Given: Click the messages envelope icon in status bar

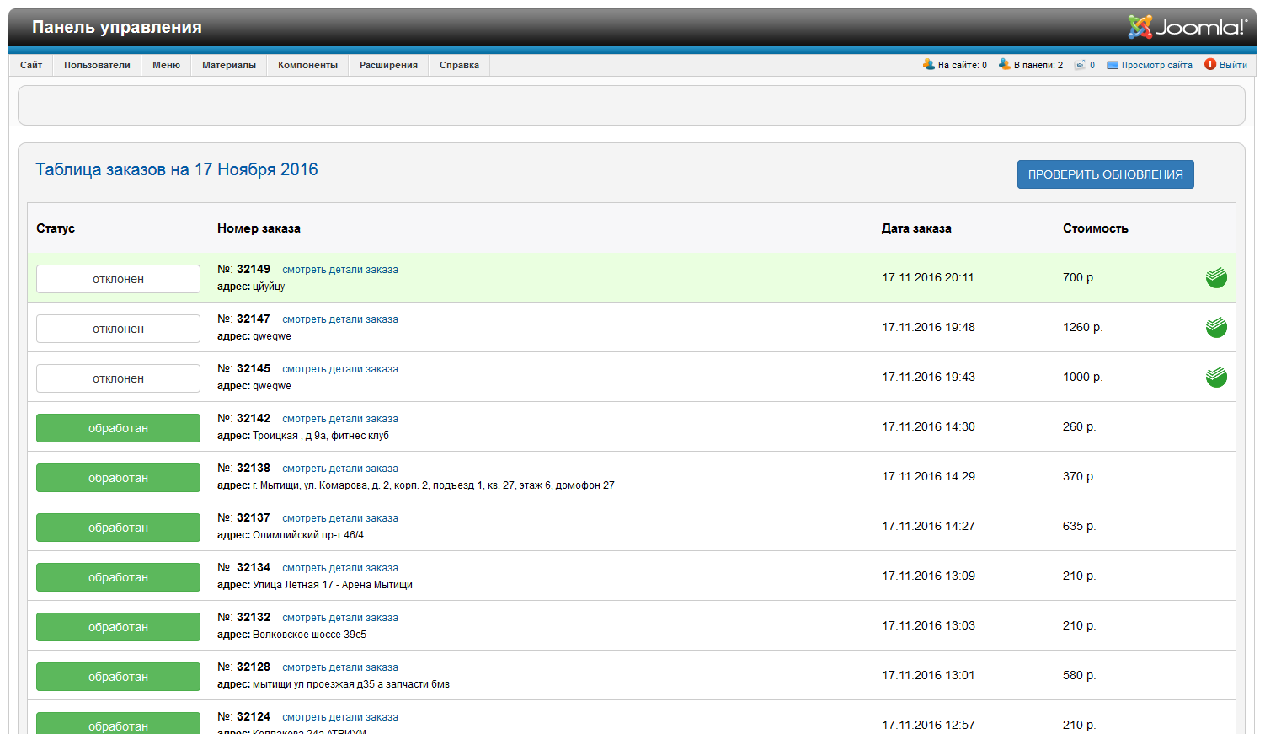Looking at the screenshot, I should [1079, 65].
